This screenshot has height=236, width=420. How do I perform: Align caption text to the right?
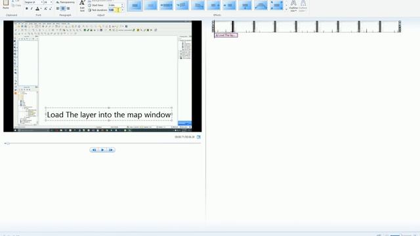coord(68,9)
